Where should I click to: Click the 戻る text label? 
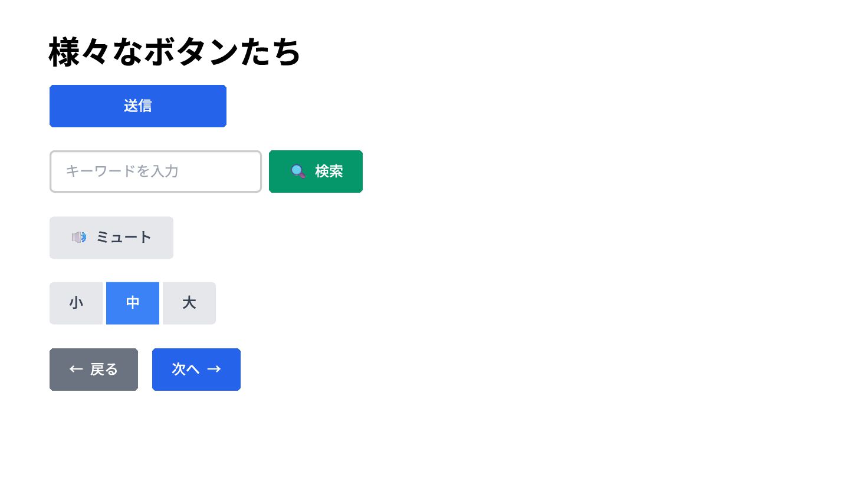click(x=104, y=370)
